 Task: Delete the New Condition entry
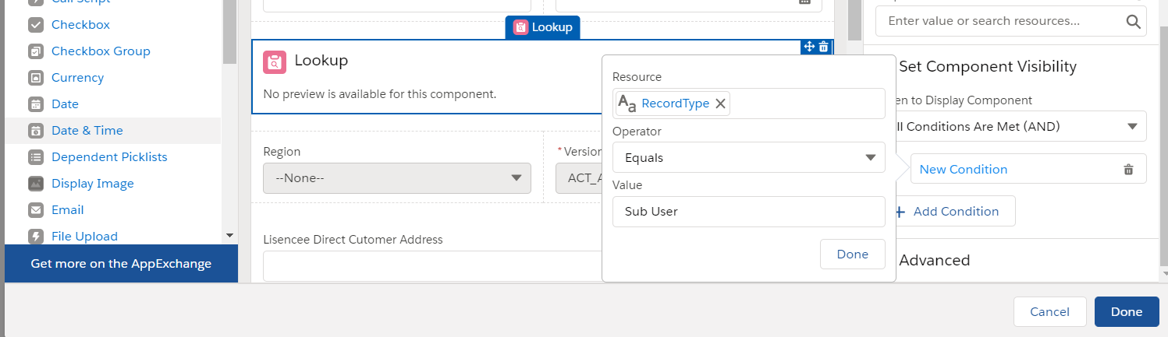(x=1127, y=169)
